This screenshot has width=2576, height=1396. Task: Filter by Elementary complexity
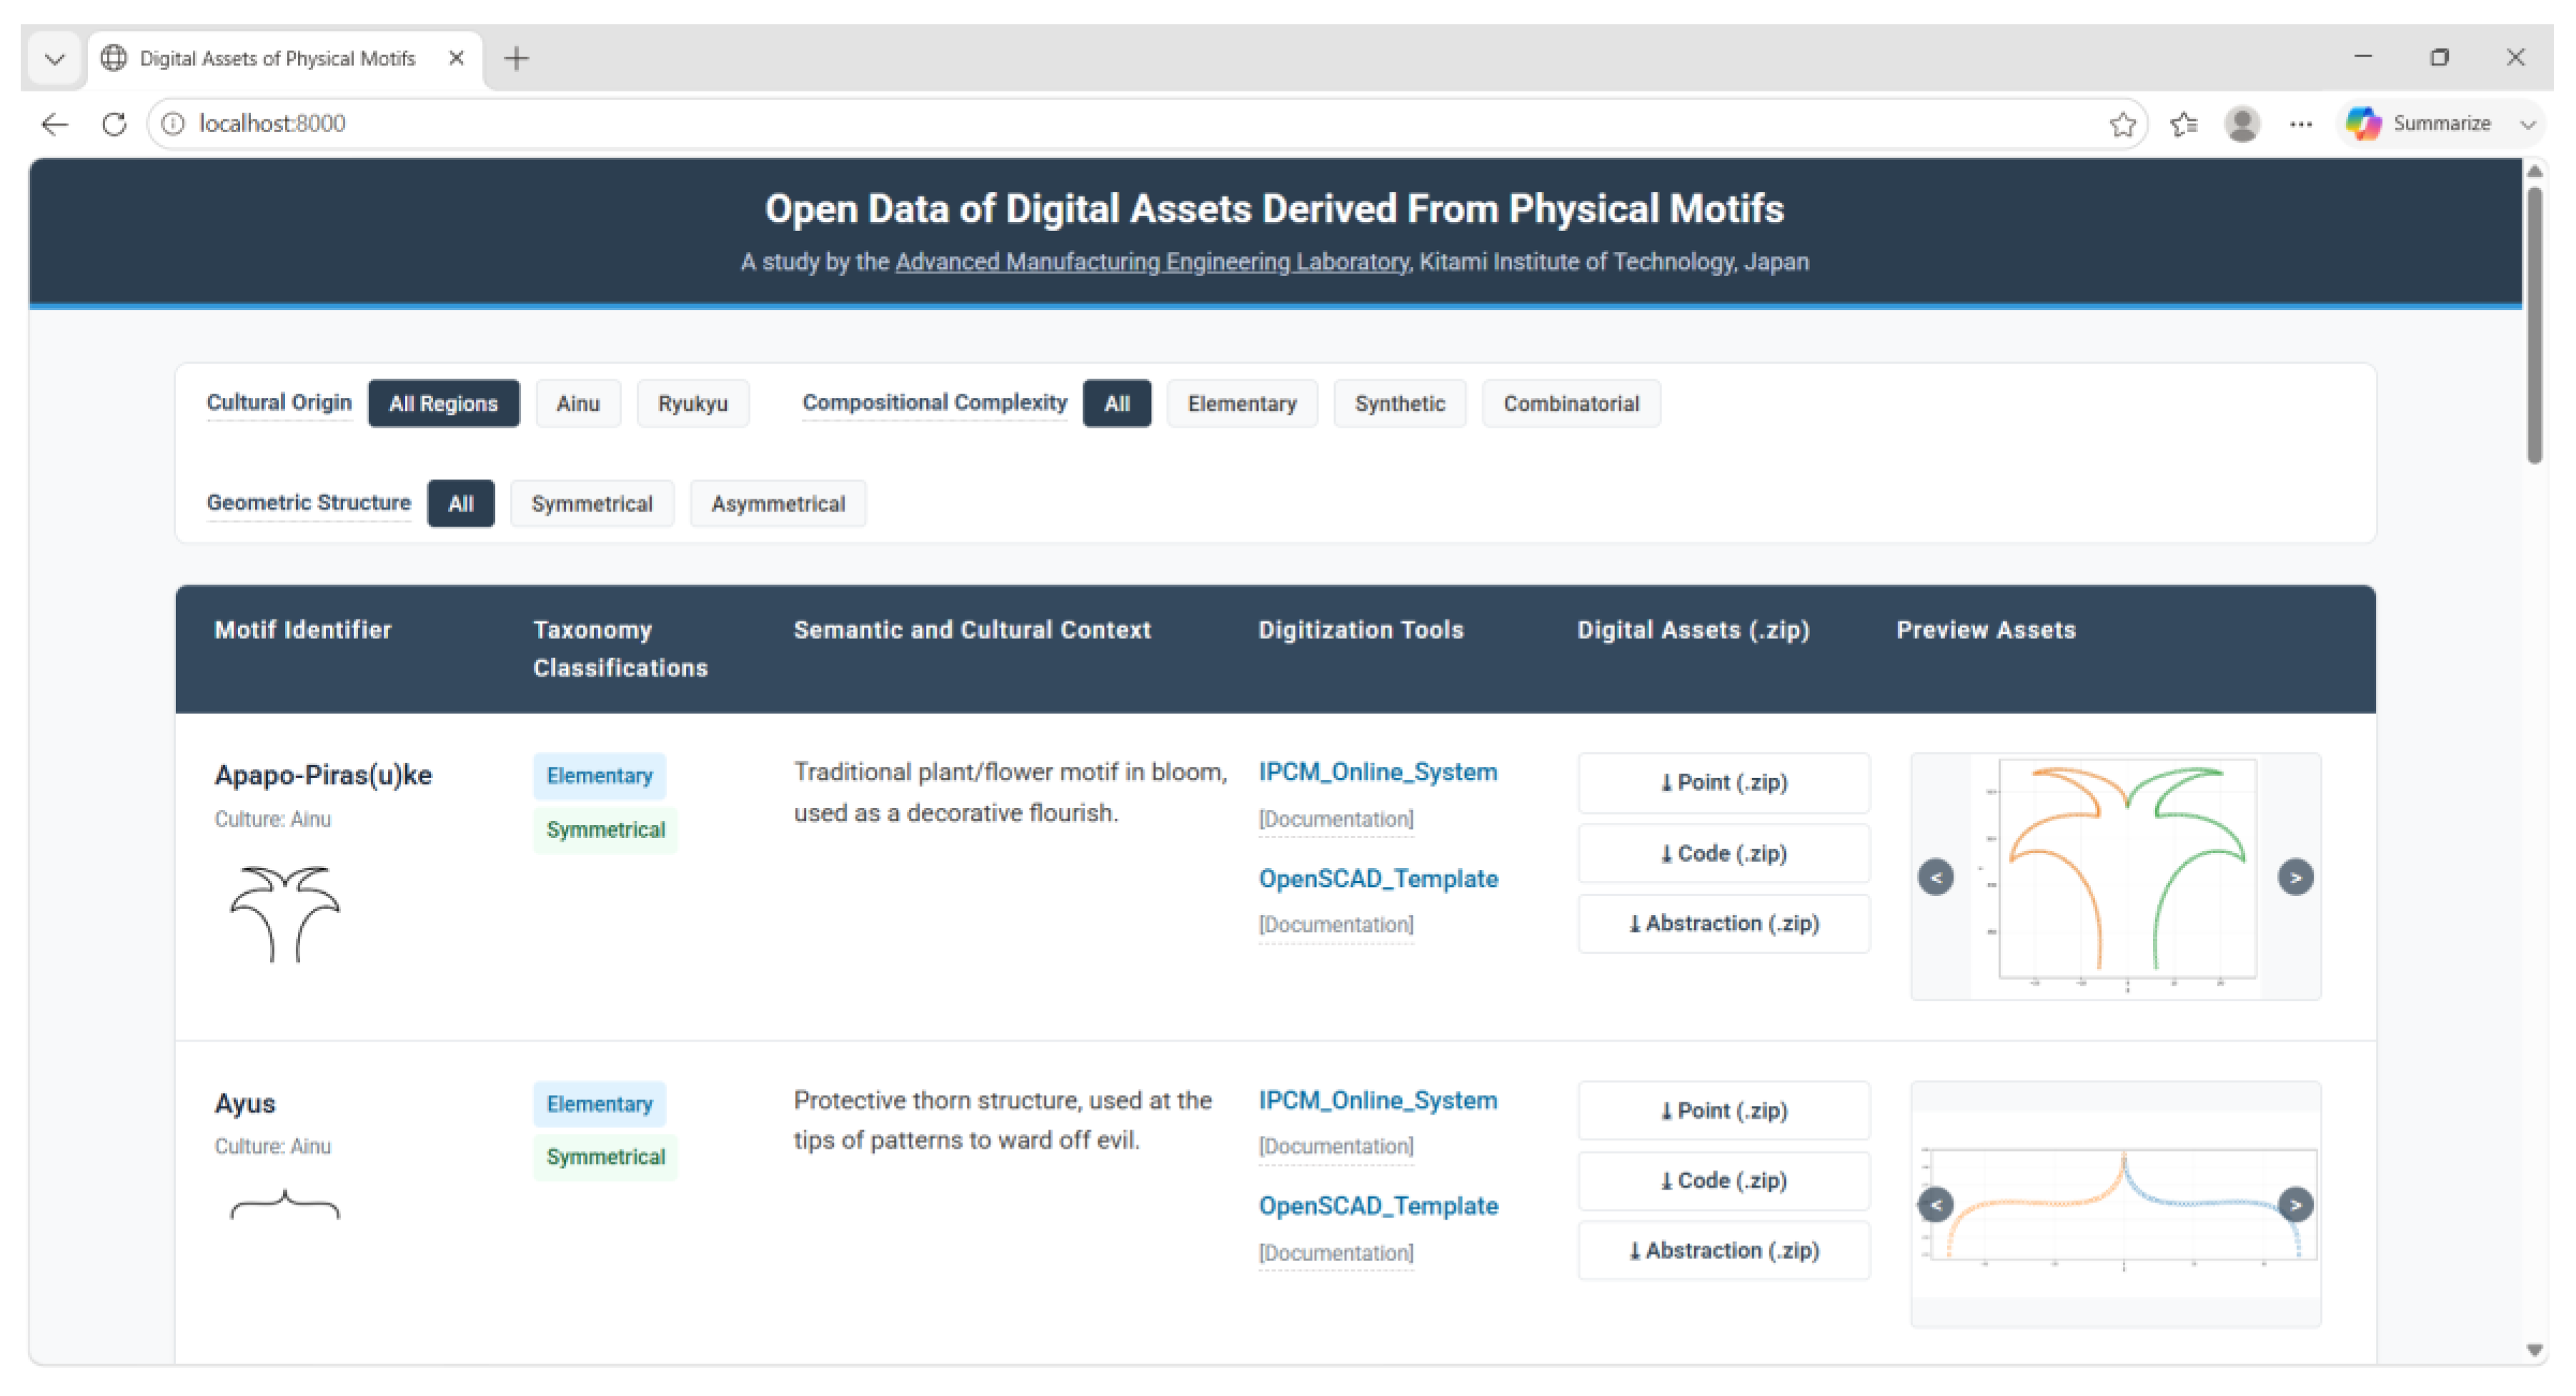pos(1242,404)
